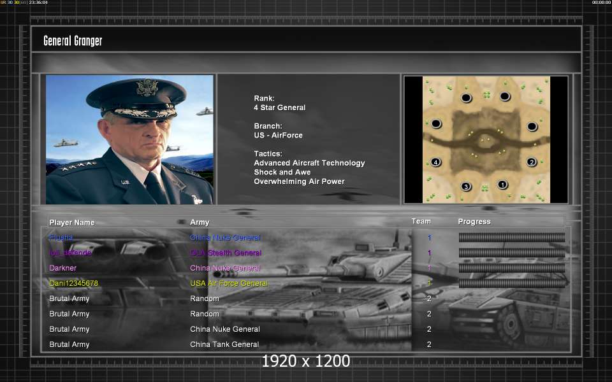Click the "Shock and Awe" tactic line
The height and width of the screenshot is (382, 612).
pyautogui.click(x=282, y=173)
